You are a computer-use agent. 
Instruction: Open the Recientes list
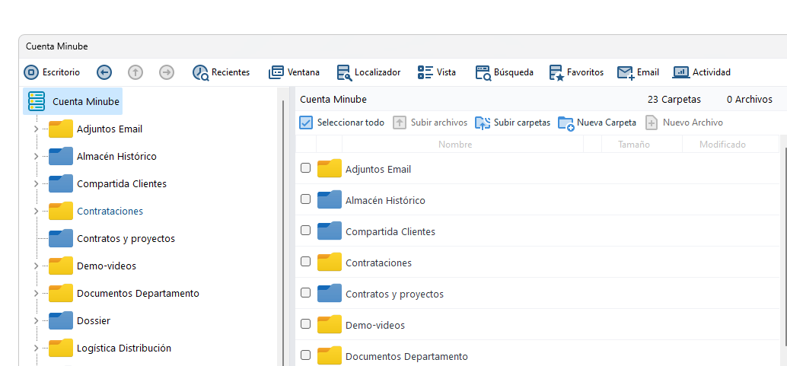pos(221,72)
